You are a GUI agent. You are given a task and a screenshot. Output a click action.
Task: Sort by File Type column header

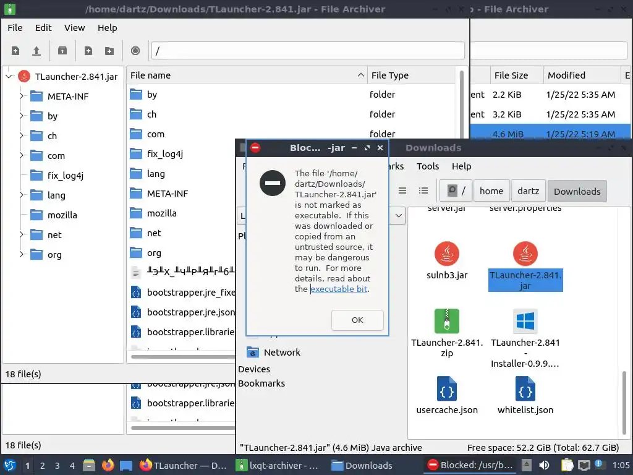click(x=412, y=75)
